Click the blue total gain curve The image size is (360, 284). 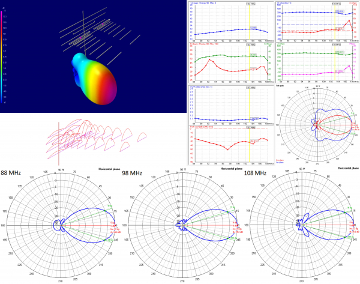point(222,31)
